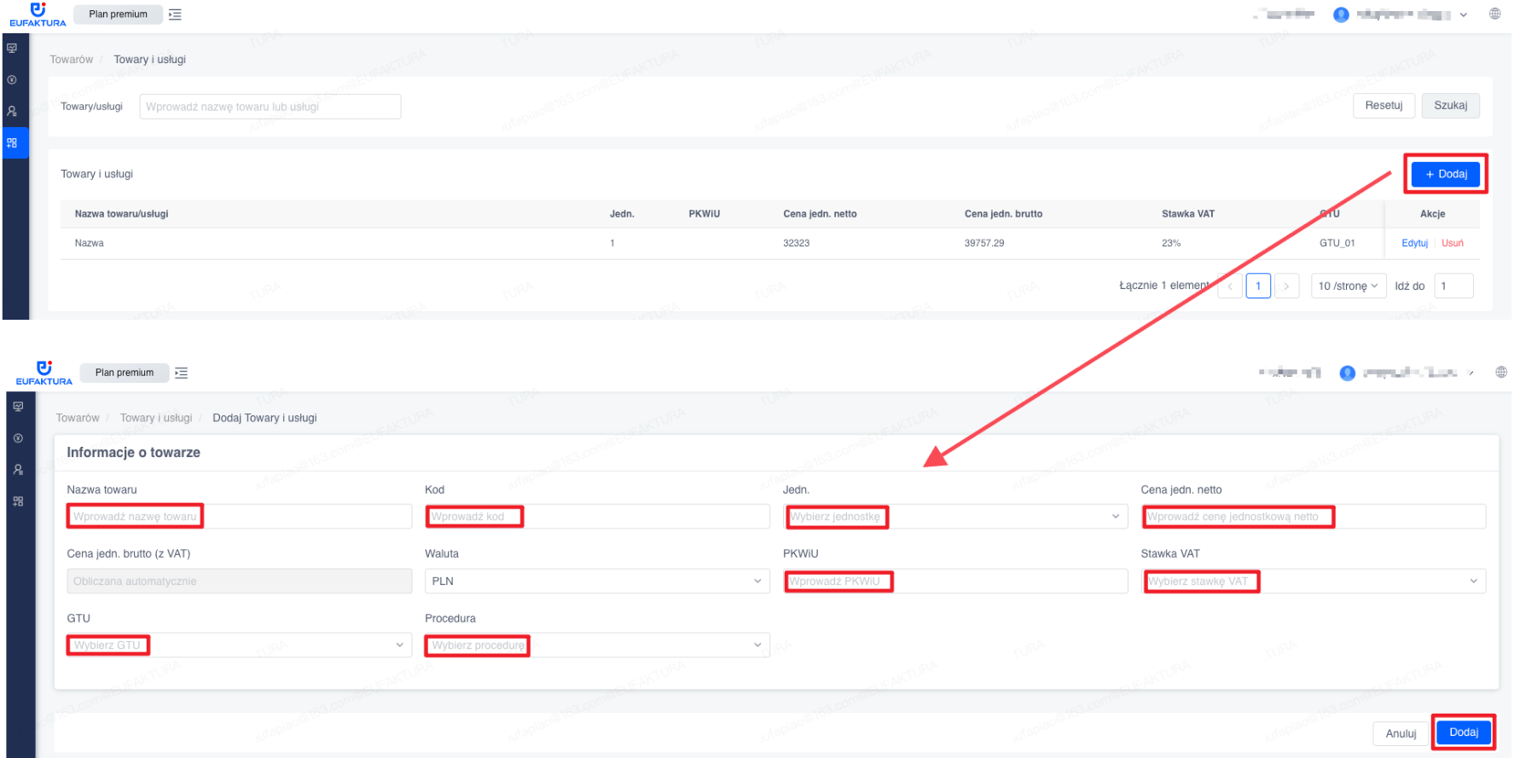Go to next page arrow in pagination
The image size is (1514, 758).
coord(1286,286)
